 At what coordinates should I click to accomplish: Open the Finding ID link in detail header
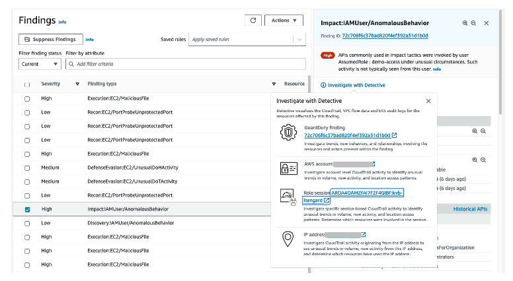point(385,36)
